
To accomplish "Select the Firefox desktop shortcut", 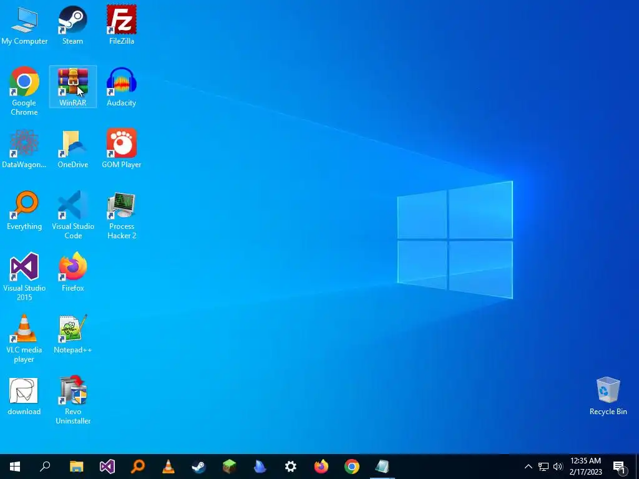I will point(72,272).
